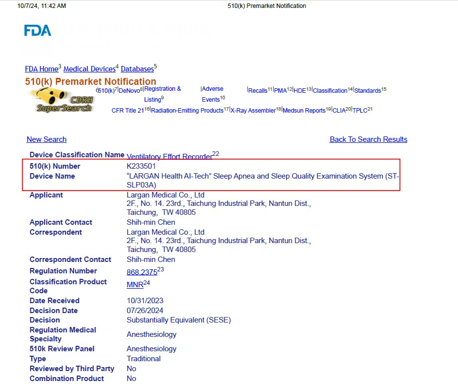This screenshot has height=387, width=458.
Task: Click the Applicant name Largan Medical Co., Ltd
Action: point(165,195)
